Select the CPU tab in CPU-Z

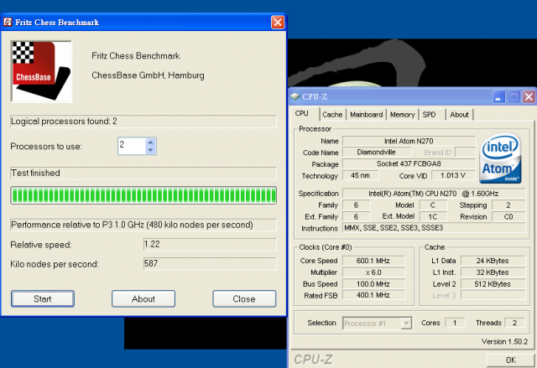pos(302,113)
